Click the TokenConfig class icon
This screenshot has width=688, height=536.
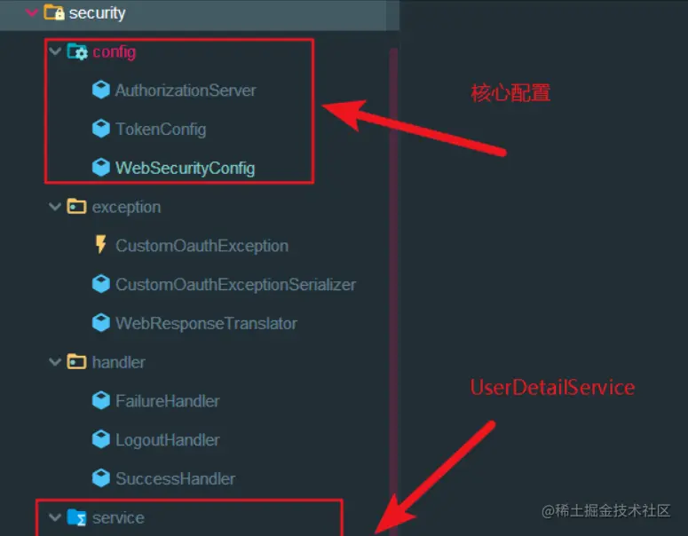[x=101, y=129]
